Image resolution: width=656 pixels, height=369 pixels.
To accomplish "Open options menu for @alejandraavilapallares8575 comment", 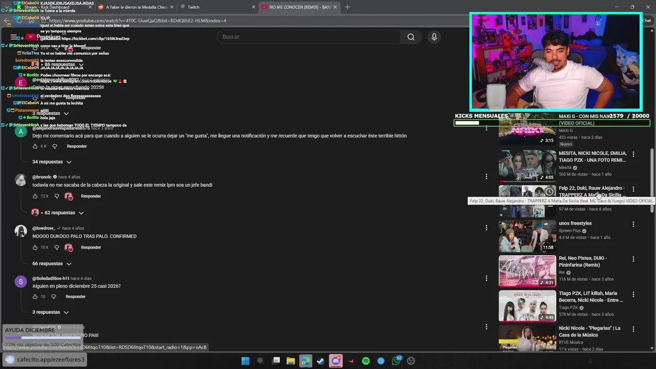I will click(x=486, y=128).
